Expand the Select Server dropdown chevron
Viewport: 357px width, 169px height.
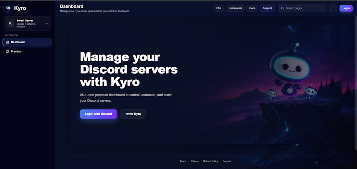[x=47, y=23]
